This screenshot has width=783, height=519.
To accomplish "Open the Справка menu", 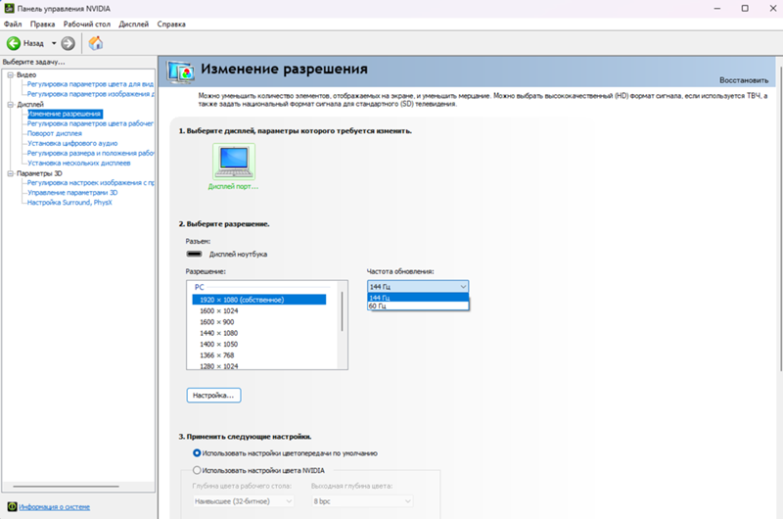I will point(171,24).
